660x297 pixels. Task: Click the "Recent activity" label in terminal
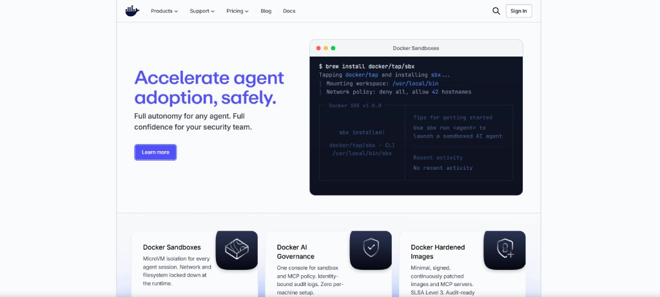[438, 157]
